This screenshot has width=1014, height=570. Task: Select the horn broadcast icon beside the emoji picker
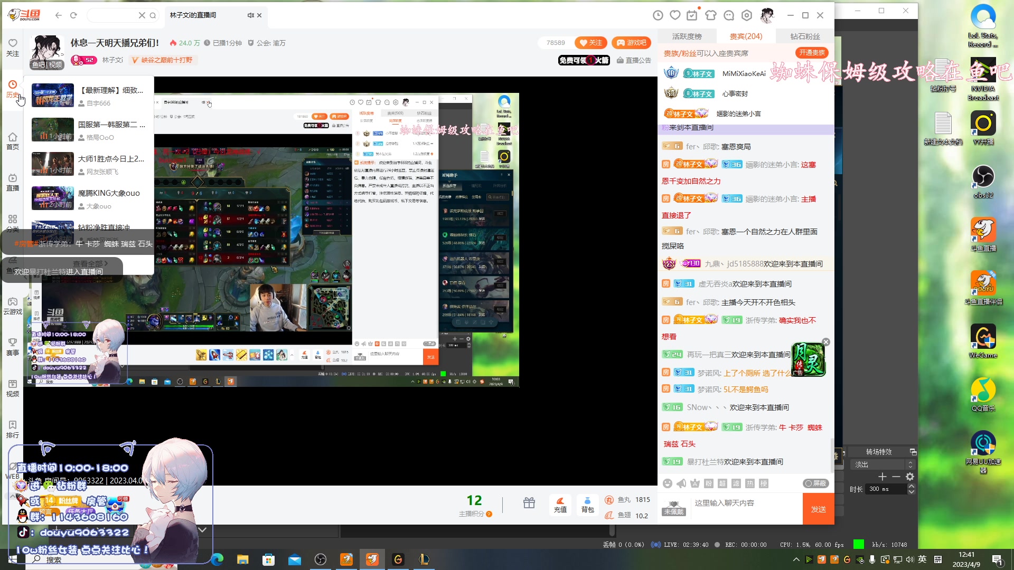[x=681, y=483]
